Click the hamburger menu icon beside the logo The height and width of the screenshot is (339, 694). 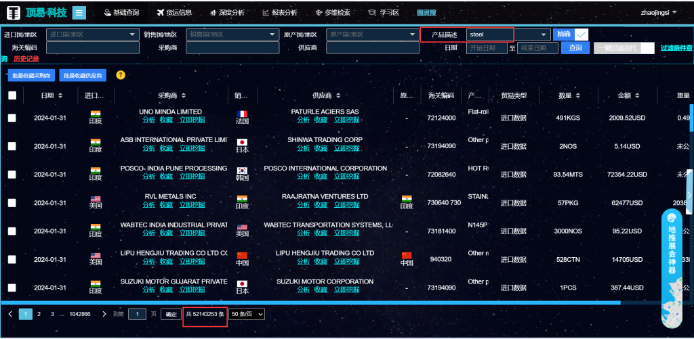tap(79, 13)
